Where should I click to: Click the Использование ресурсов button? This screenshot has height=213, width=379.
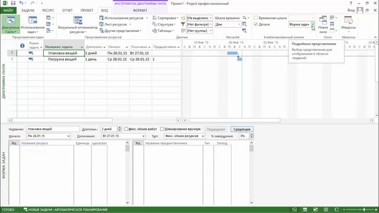[x=124, y=18]
